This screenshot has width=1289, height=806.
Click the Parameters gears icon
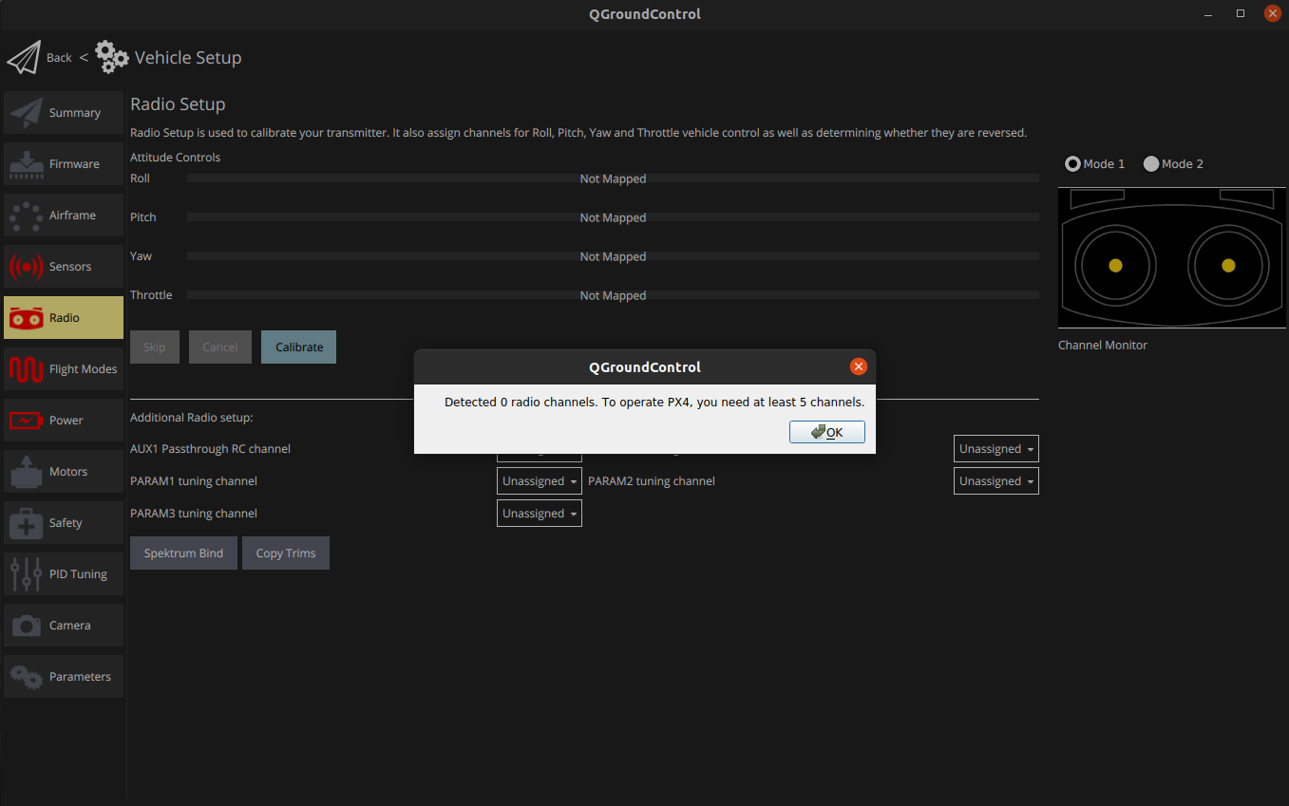click(26, 677)
